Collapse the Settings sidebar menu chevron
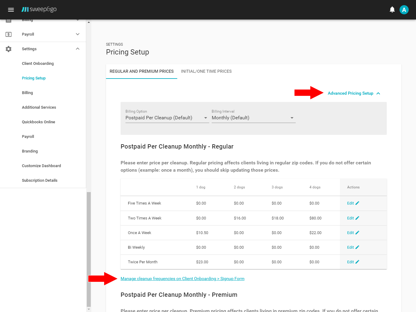 [78, 49]
